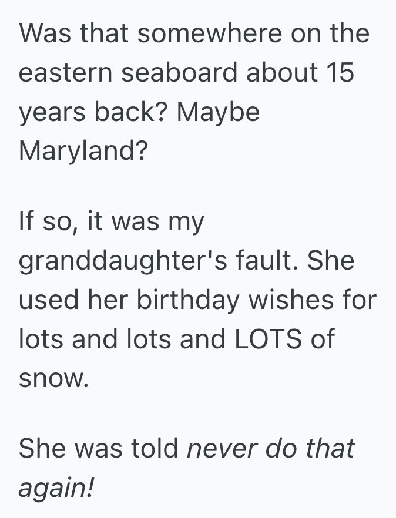This screenshot has height=518, width=396.
Task: Click the italic word "again!"
Action: tap(56, 487)
